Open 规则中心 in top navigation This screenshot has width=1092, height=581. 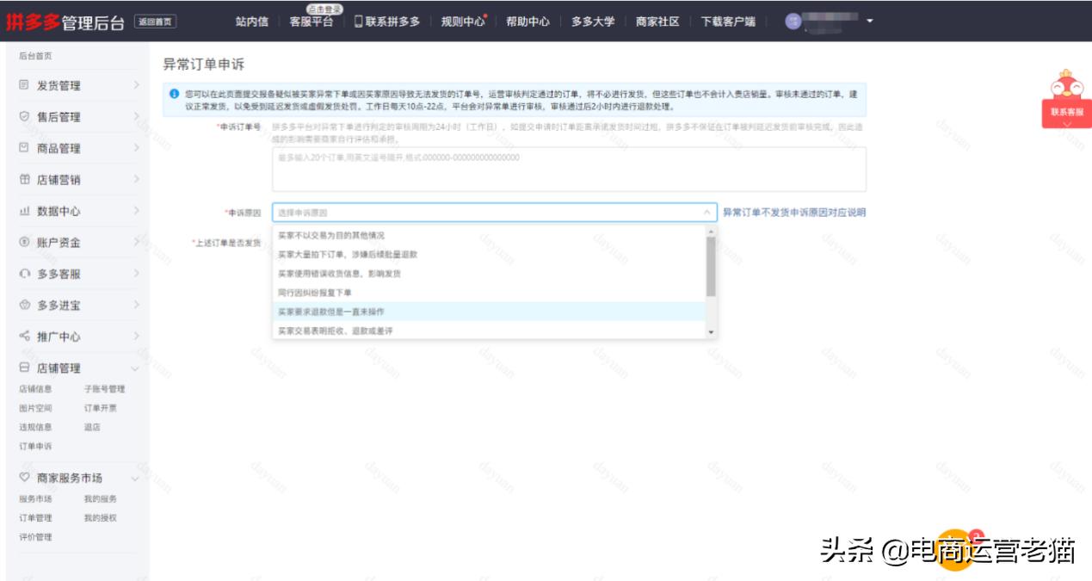(463, 22)
